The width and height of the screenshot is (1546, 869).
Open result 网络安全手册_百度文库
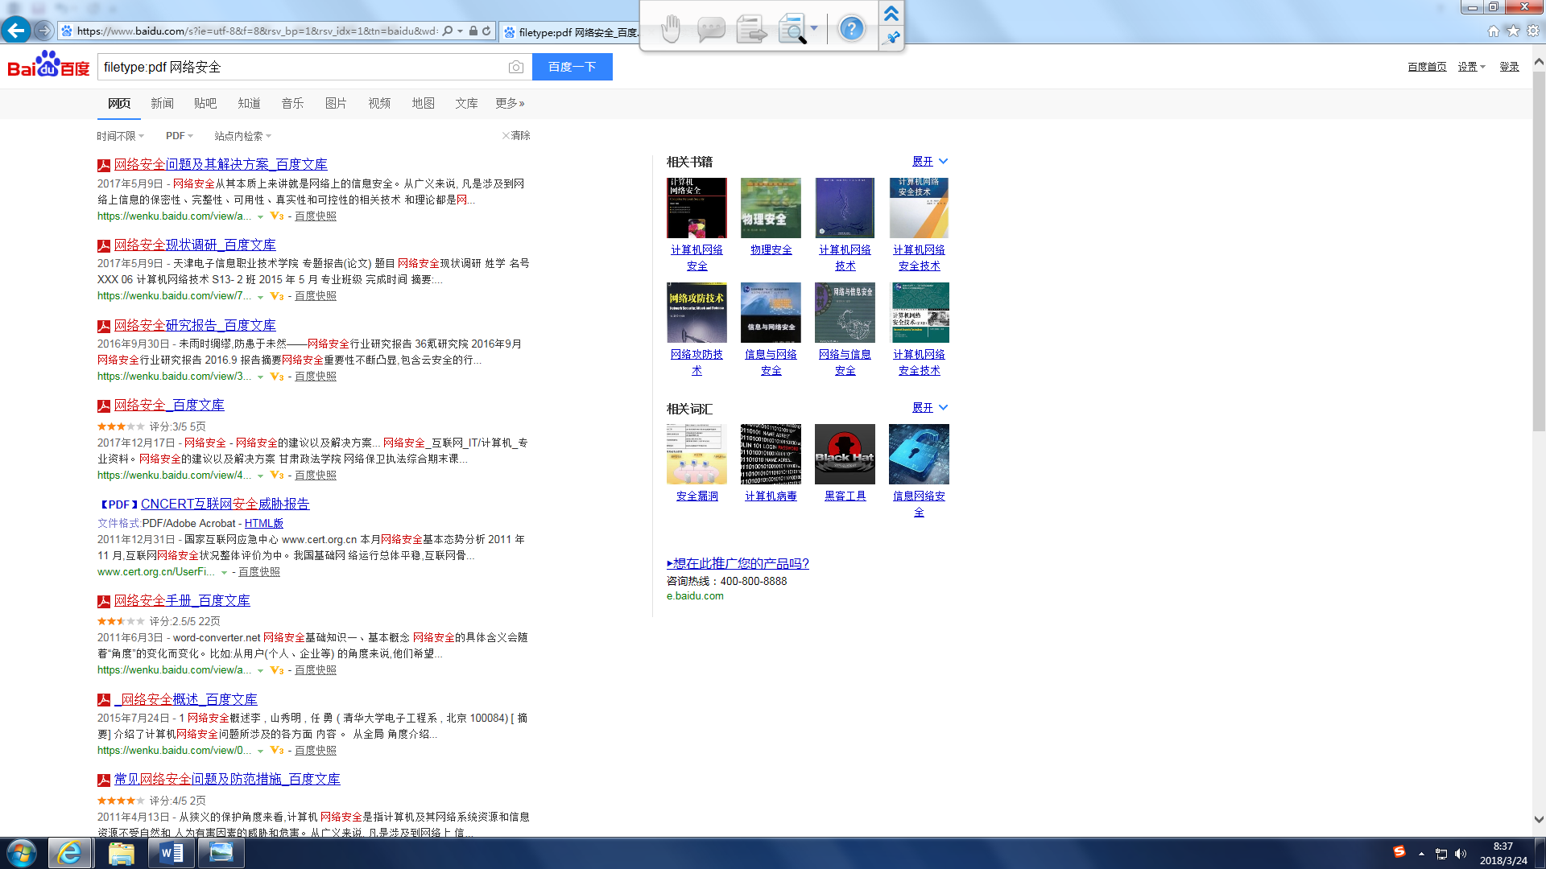point(182,600)
